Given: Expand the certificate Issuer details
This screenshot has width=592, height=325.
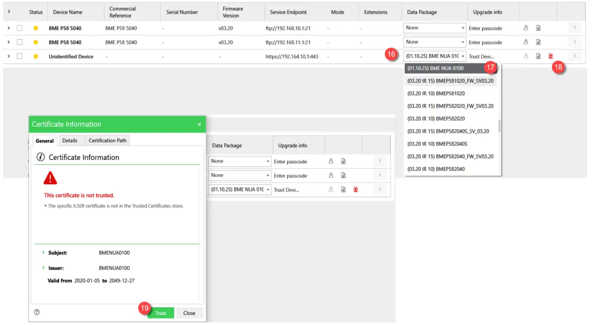Looking at the screenshot, I should pyautogui.click(x=43, y=268).
